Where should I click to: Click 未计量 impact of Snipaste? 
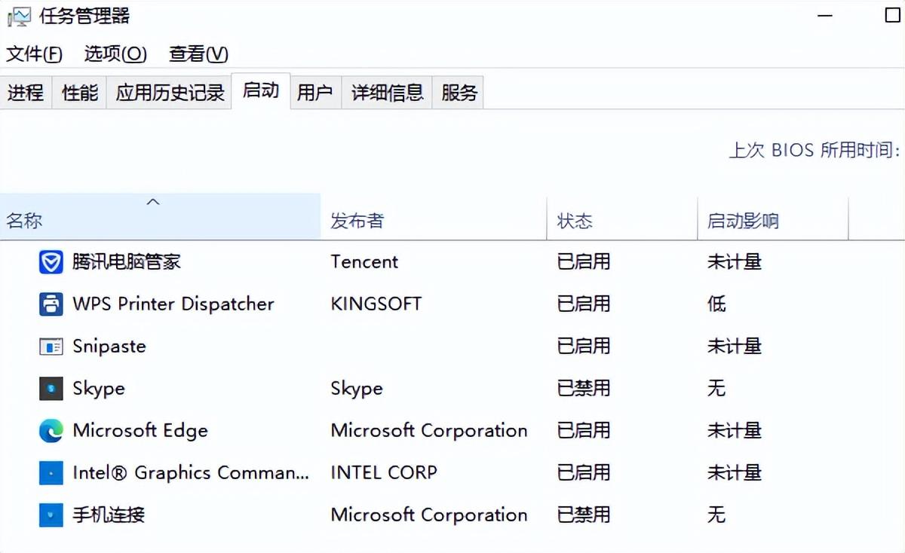pyautogui.click(x=735, y=347)
